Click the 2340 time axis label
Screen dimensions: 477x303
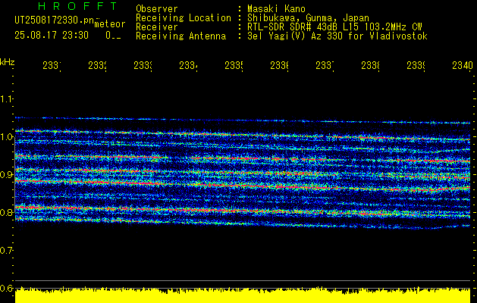point(463,66)
